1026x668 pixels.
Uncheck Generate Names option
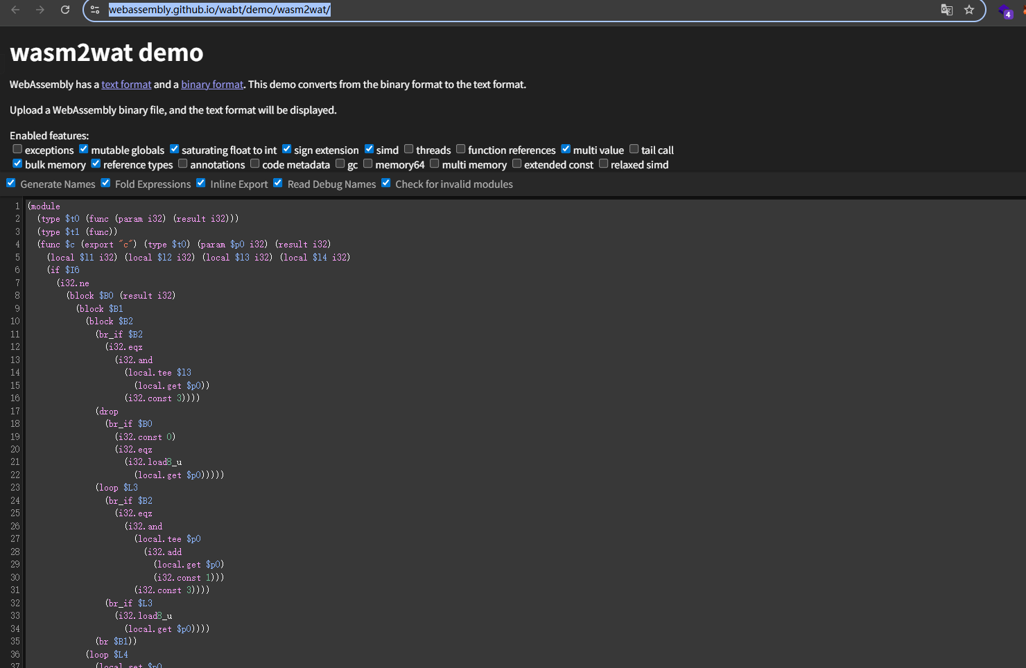[11, 183]
